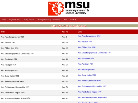138x103 pixels.
Task: Open link Akta Cukai Jualan 1972
Action: tap(87, 75)
